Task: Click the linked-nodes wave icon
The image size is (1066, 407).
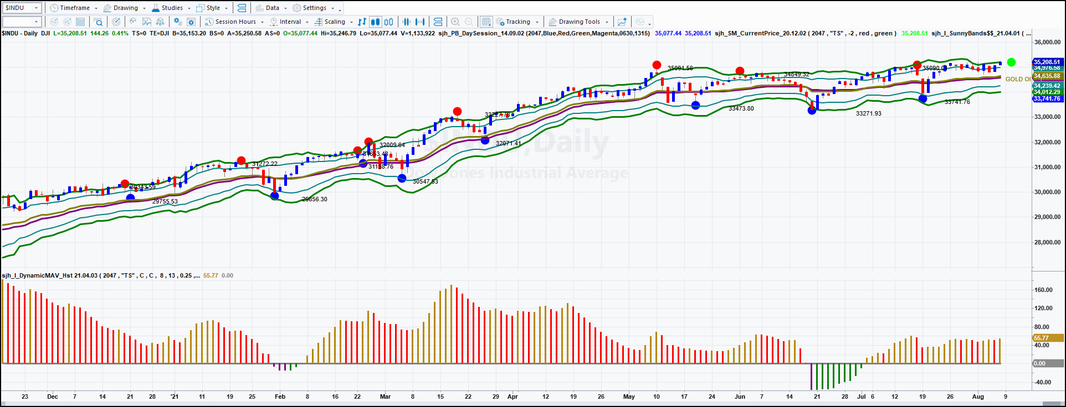Action: pos(160,22)
